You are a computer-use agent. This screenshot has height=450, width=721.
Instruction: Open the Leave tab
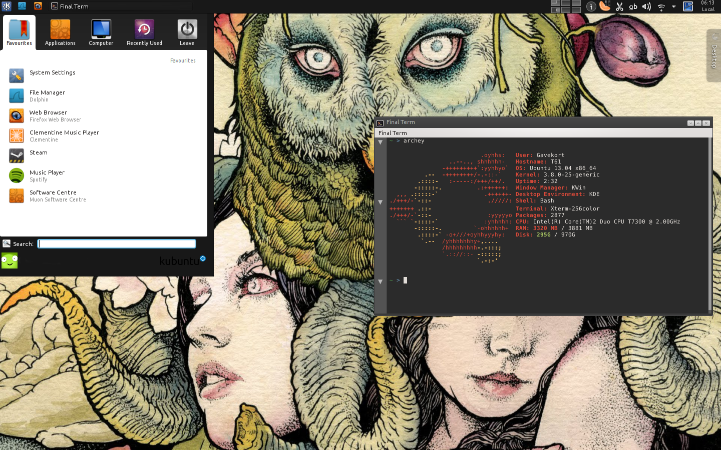pyautogui.click(x=187, y=32)
